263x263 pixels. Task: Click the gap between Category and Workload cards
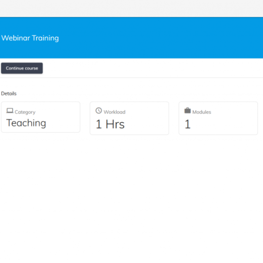pyautogui.click(x=85, y=117)
